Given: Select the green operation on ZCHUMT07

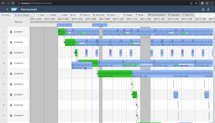Looking at the screenshot, I should [135, 95].
